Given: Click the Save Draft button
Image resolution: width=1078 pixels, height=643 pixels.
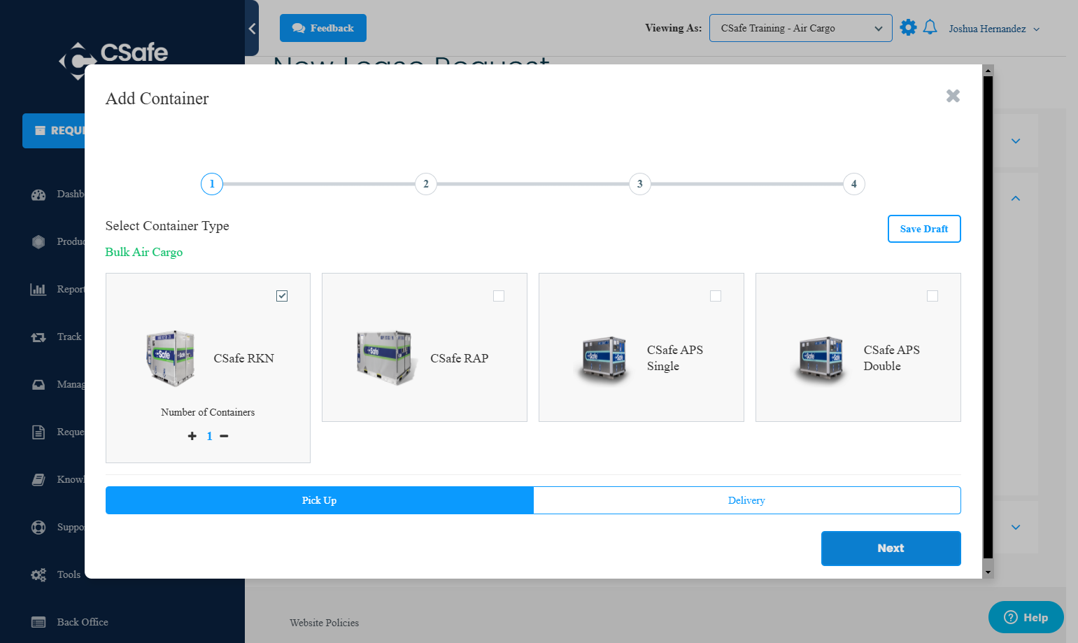Looking at the screenshot, I should pyautogui.click(x=924, y=229).
